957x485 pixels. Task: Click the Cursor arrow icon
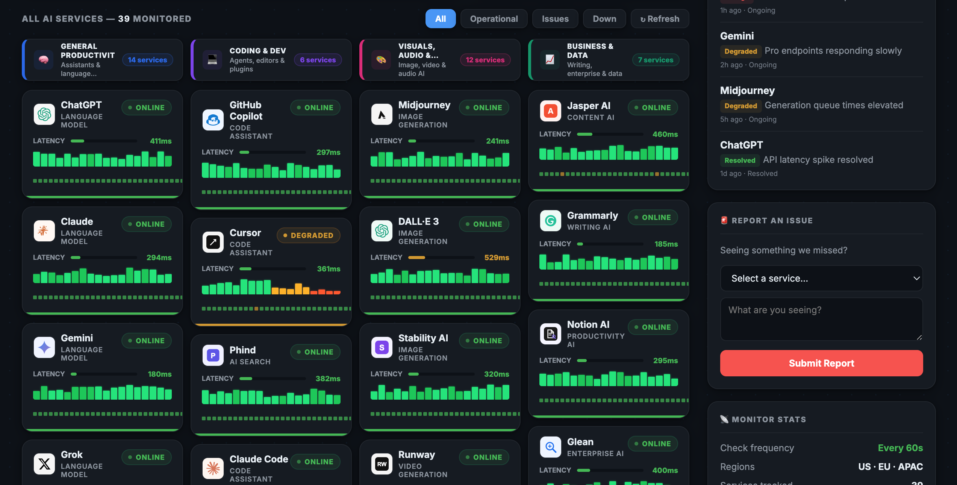[x=213, y=242]
